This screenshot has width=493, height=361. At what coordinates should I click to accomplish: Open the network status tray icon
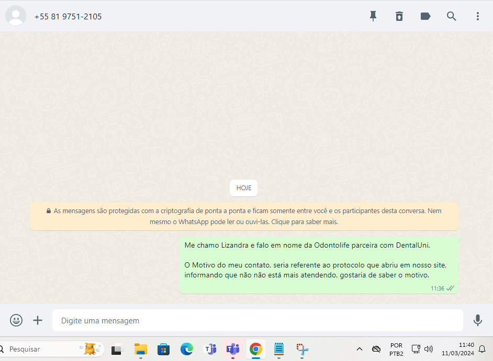pyautogui.click(x=416, y=349)
